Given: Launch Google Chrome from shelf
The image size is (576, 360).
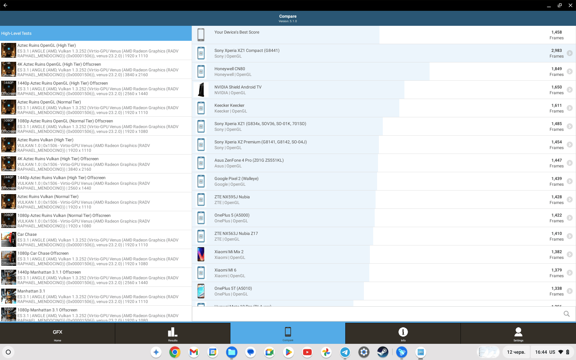Looking at the screenshot, I should pyautogui.click(x=175, y=352).
